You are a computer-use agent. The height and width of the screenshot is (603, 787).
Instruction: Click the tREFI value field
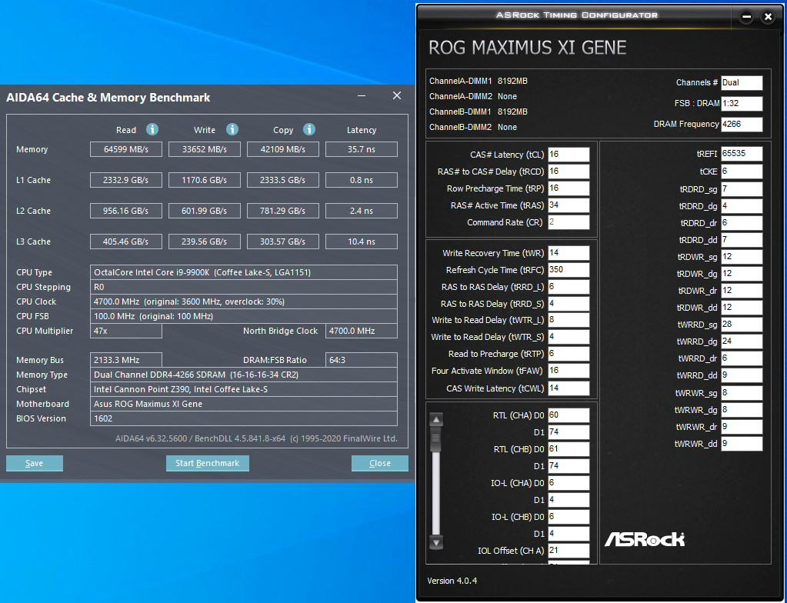742,154
